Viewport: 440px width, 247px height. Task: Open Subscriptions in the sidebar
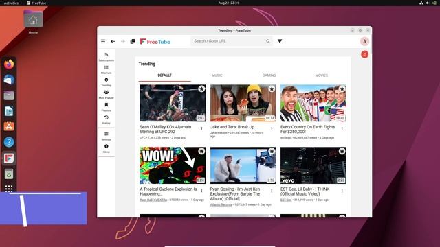pyautogui.click(x=107, y=57)
